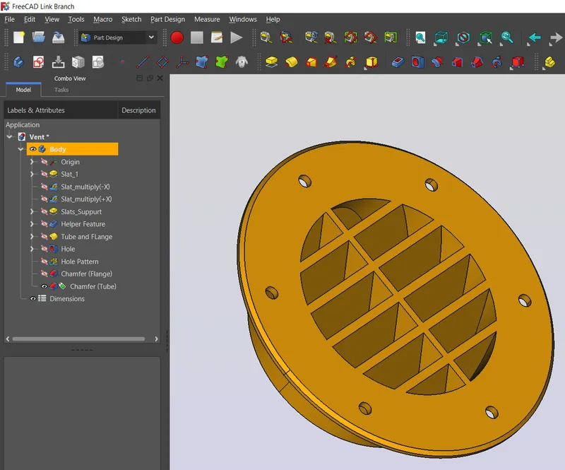
Task: Show the hidden Slat_1 feature
Action: (x=44, y=175)
